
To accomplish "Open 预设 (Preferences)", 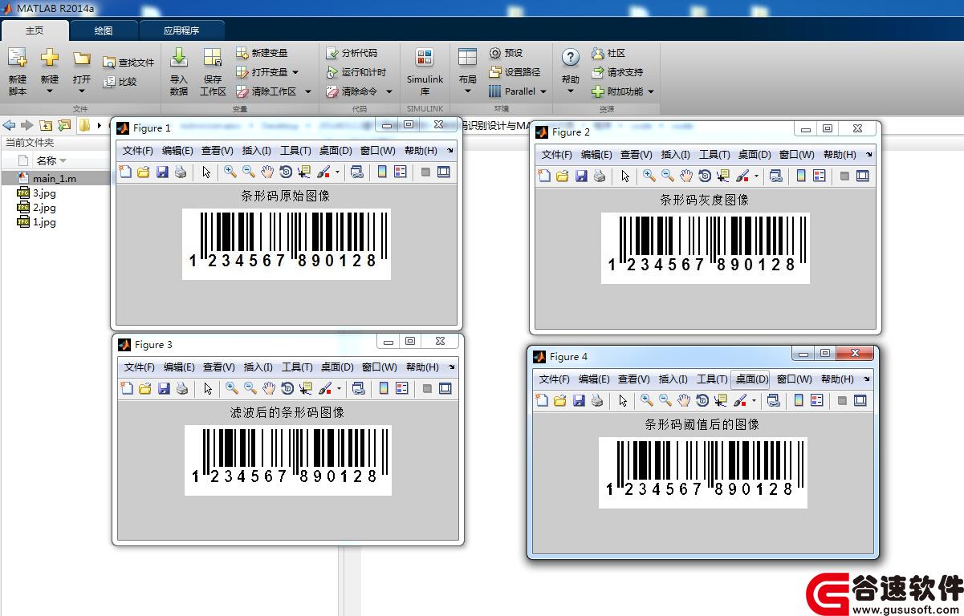I will 506,53.
